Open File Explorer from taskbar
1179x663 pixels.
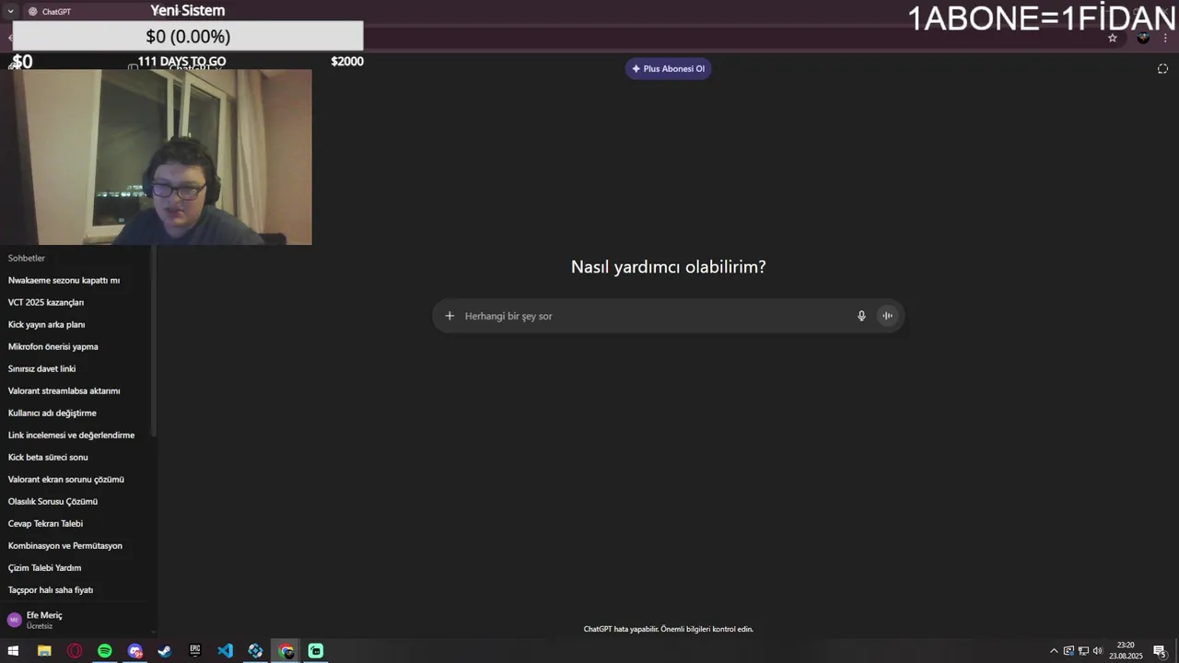(x=43, y=651)
